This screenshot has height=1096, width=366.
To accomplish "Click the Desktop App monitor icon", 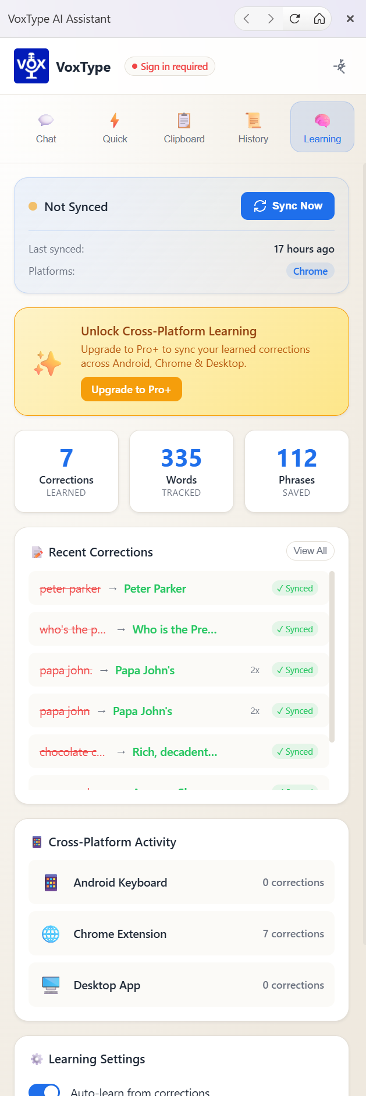I will (51, 985).
